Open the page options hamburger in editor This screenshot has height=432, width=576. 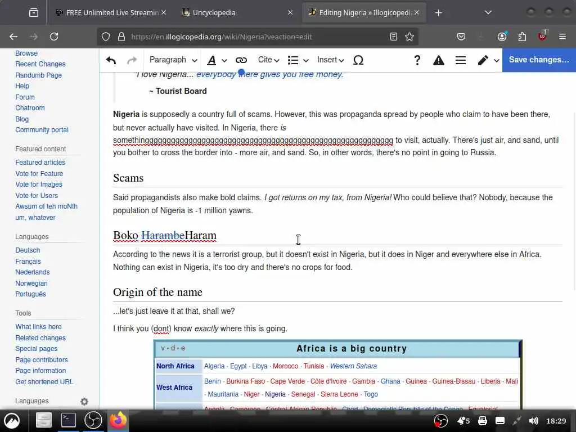(460, 60)
